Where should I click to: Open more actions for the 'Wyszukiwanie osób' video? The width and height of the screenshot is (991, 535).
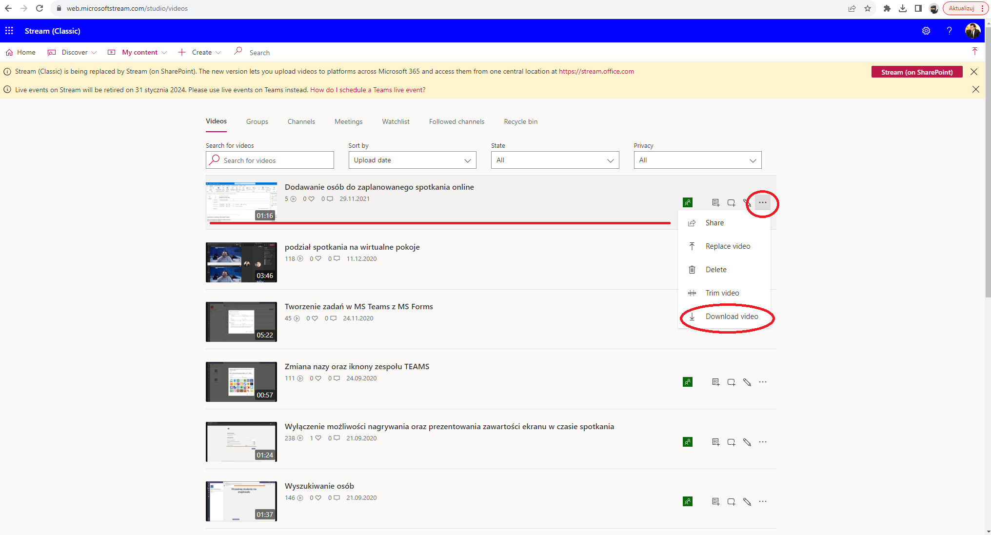coord(763,501)
